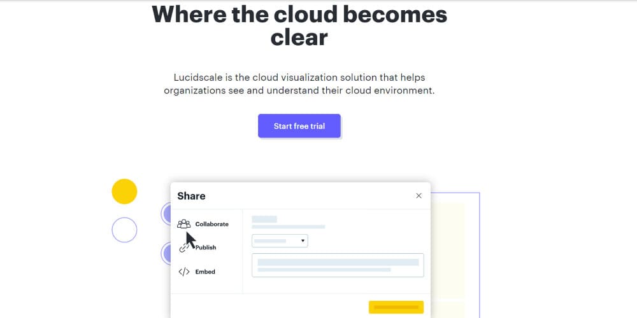
Task: Click the Publish chain-link icon
Action: click(184, 247)
